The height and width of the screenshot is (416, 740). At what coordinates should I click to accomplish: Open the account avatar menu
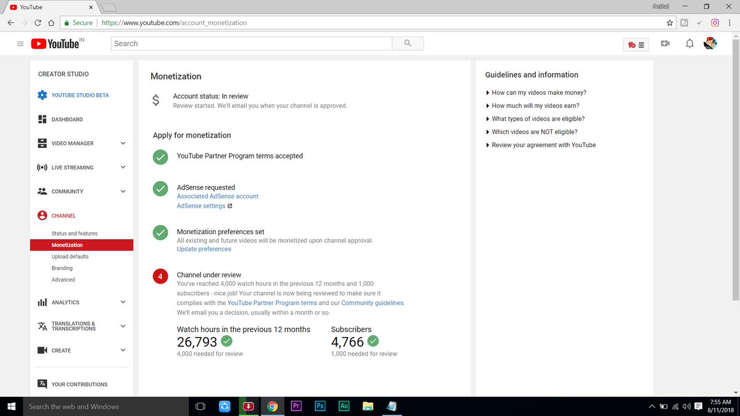pos(712,44)
